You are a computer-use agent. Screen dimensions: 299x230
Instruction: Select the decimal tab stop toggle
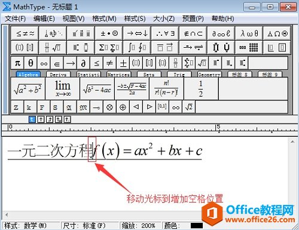[x=67, y=119]
